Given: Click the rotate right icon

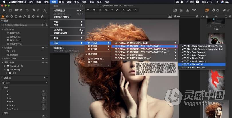Looking at the screenshot, I should click(218, 10).
